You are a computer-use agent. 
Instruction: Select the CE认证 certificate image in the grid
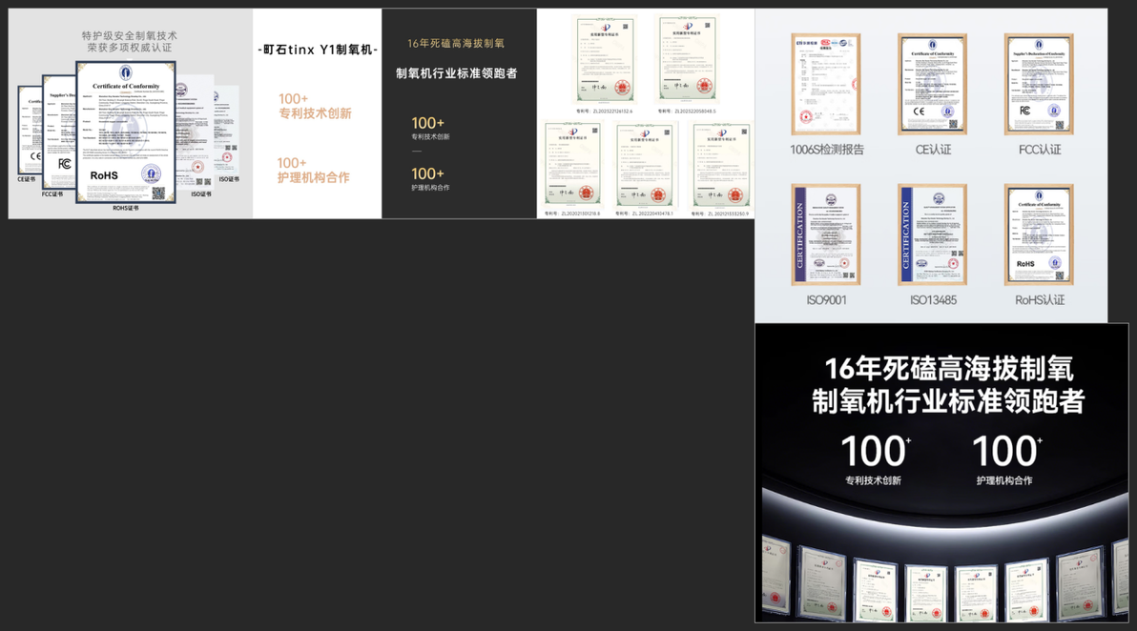tap(933, 84)
